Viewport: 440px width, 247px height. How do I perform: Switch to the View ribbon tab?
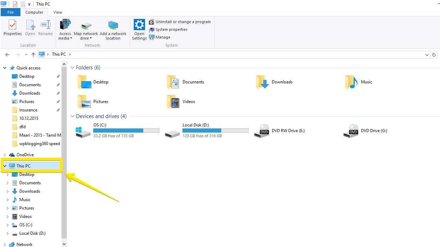(x=57, y=12)
